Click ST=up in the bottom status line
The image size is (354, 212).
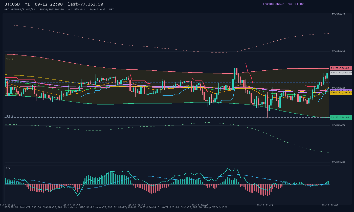click(x=207, y=207)
